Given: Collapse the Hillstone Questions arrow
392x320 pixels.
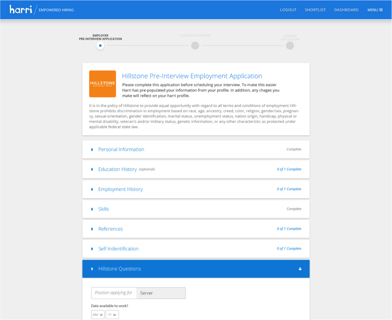Looking at the screenshot, I should 92,269.
